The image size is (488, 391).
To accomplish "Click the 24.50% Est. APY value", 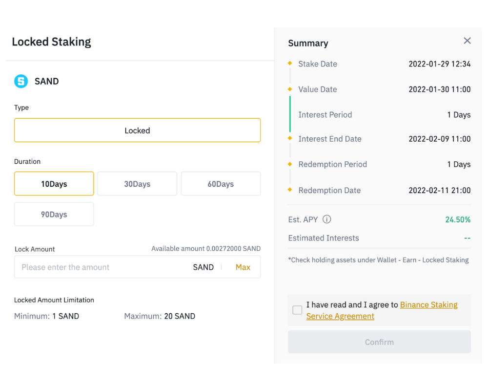I will tap(458, 219).
